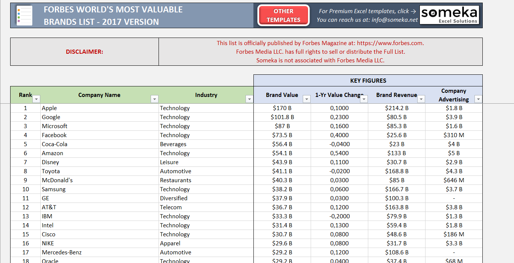Open the Industry column filter dropdown
The width and height of the screenshot is (514, 263).
coord(249,99)
